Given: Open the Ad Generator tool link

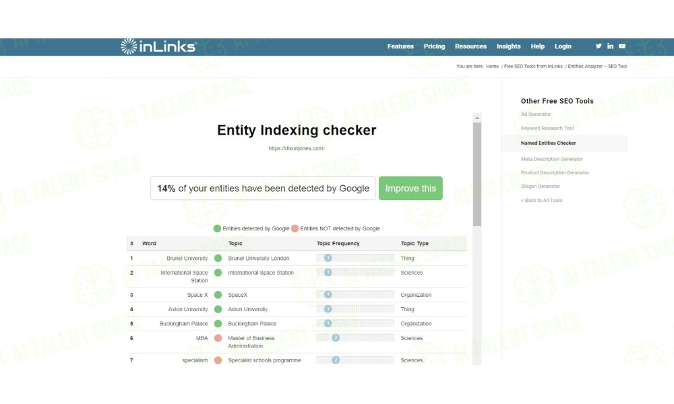Looking at the screenshot, I should [536, 114].
